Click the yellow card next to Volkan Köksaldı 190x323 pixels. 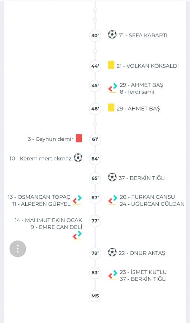111,65
